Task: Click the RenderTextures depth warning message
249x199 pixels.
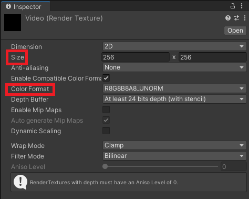Action: coord(104,183)
